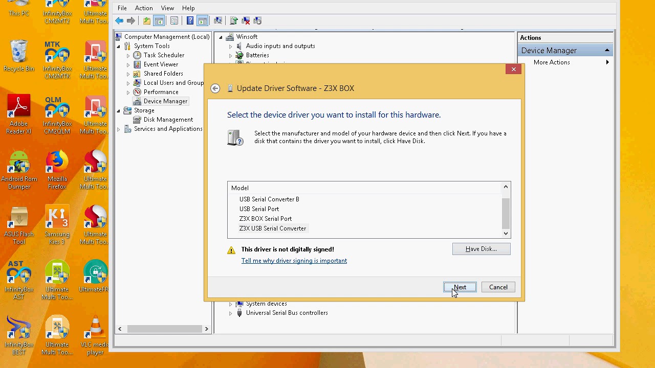655x368 pixels.
Task: Click the Forward arrow in Computer Management toolbar
Action: point(131,20)
